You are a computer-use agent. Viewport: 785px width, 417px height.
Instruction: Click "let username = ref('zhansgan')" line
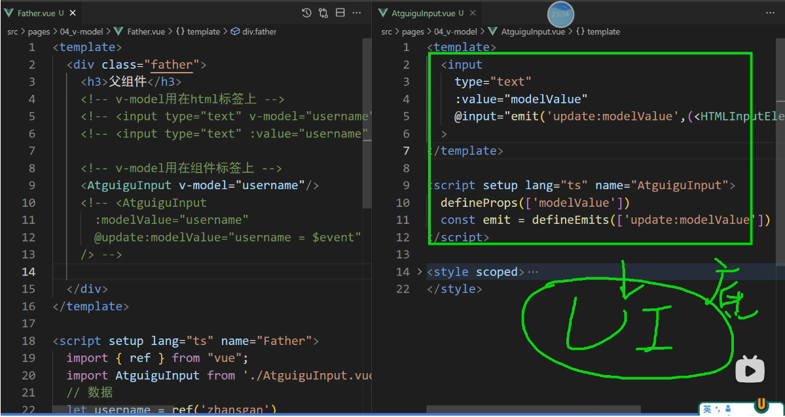coord(172,410)
